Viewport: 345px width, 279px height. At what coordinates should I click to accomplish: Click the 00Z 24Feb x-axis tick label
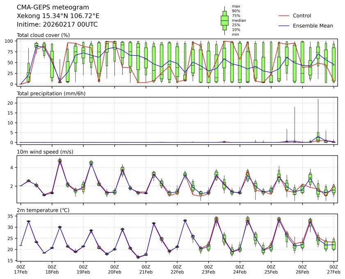pos(240,269)
